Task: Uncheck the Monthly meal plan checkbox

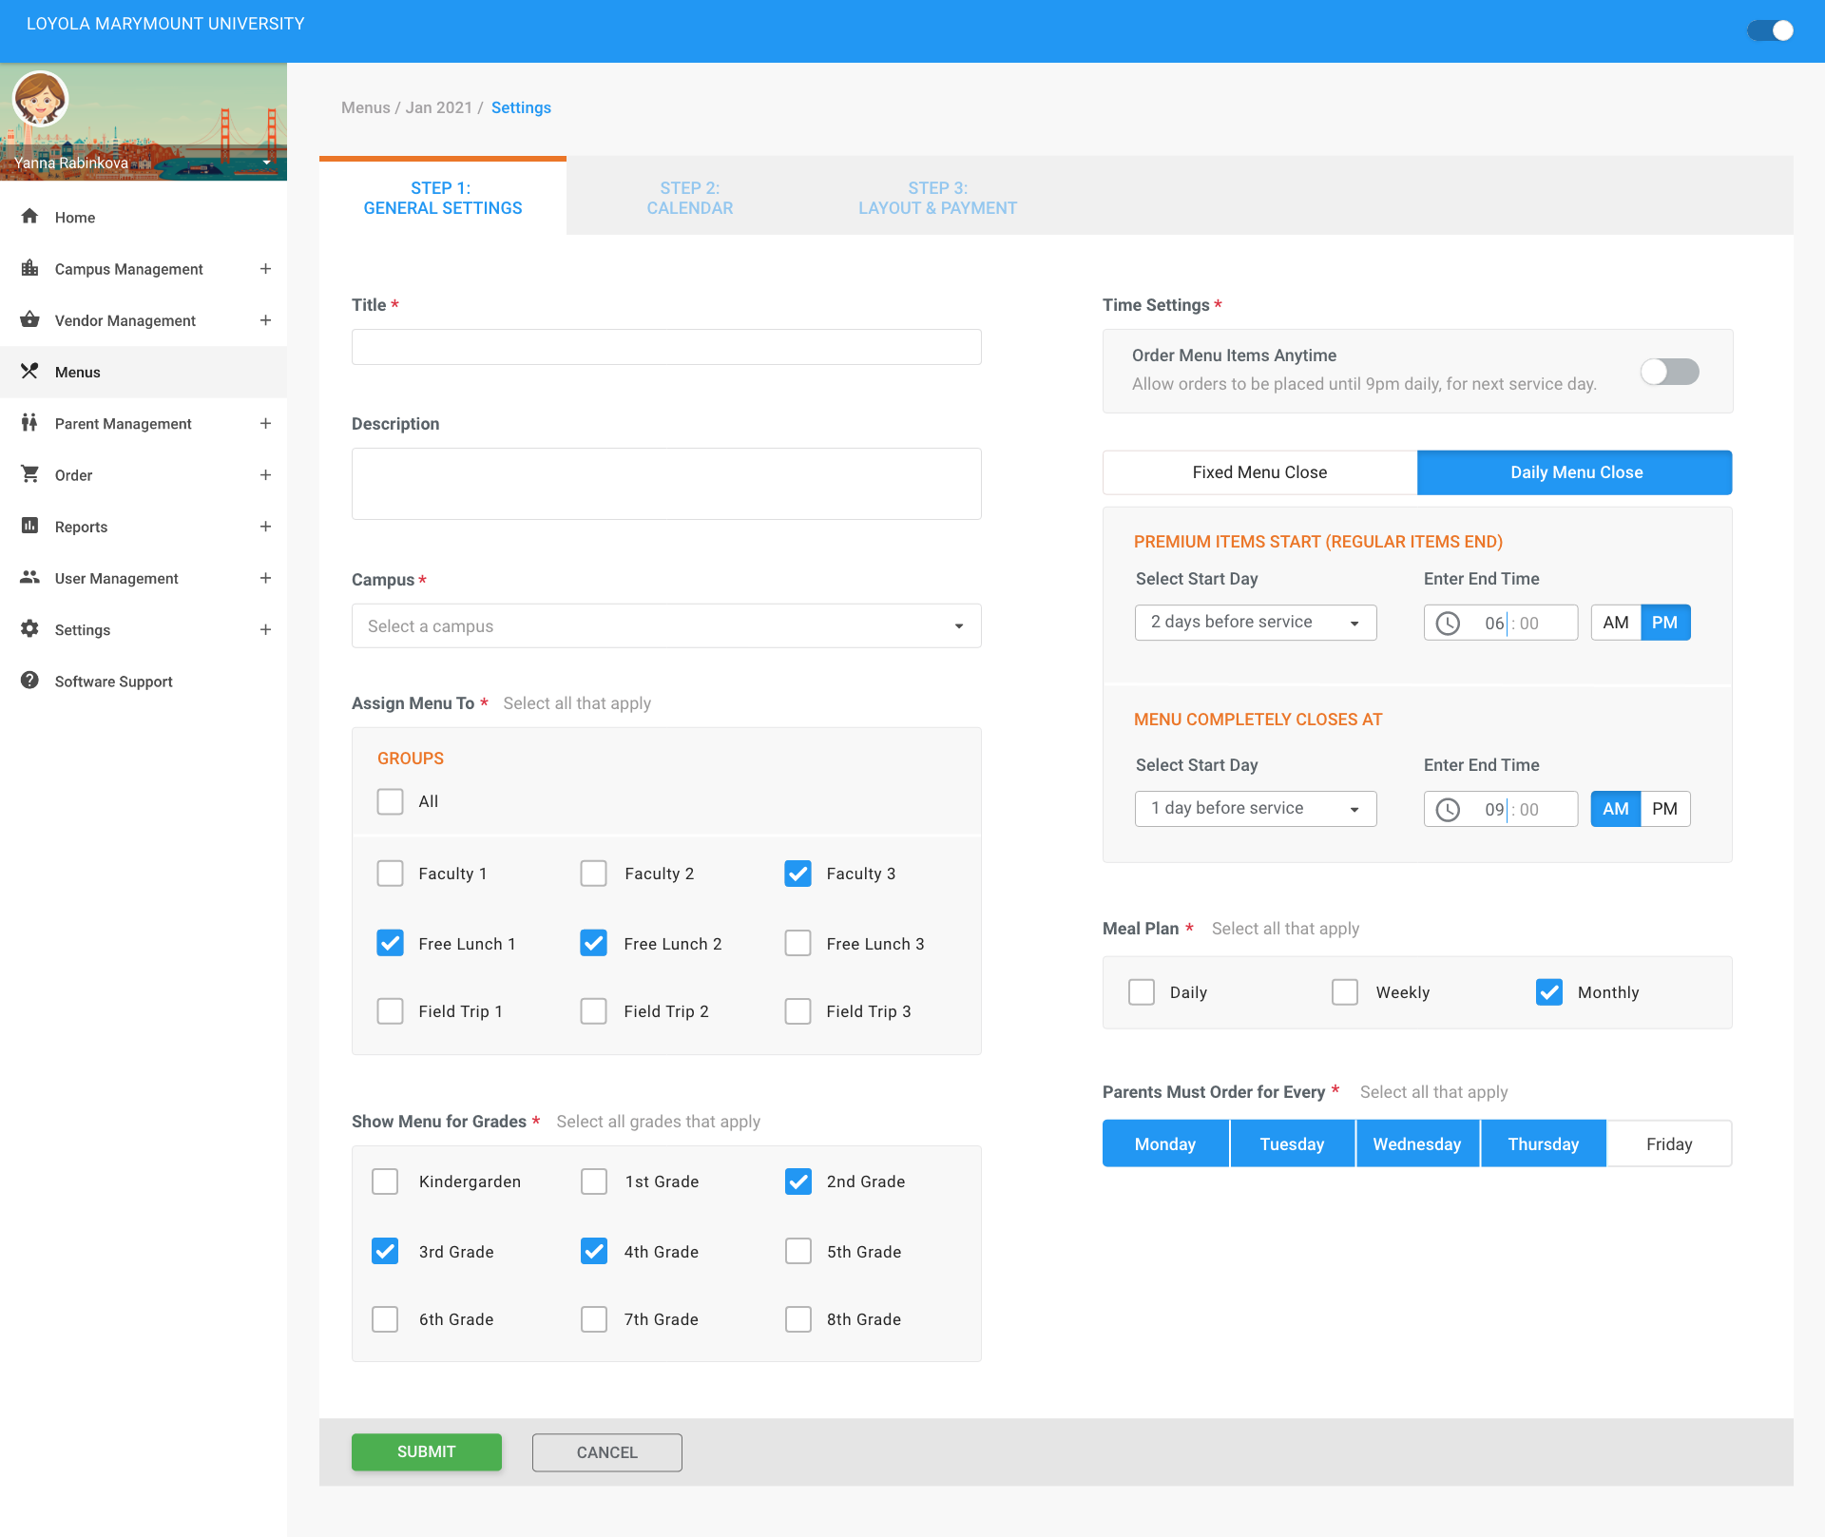Action: click(x=1548, y=992)
